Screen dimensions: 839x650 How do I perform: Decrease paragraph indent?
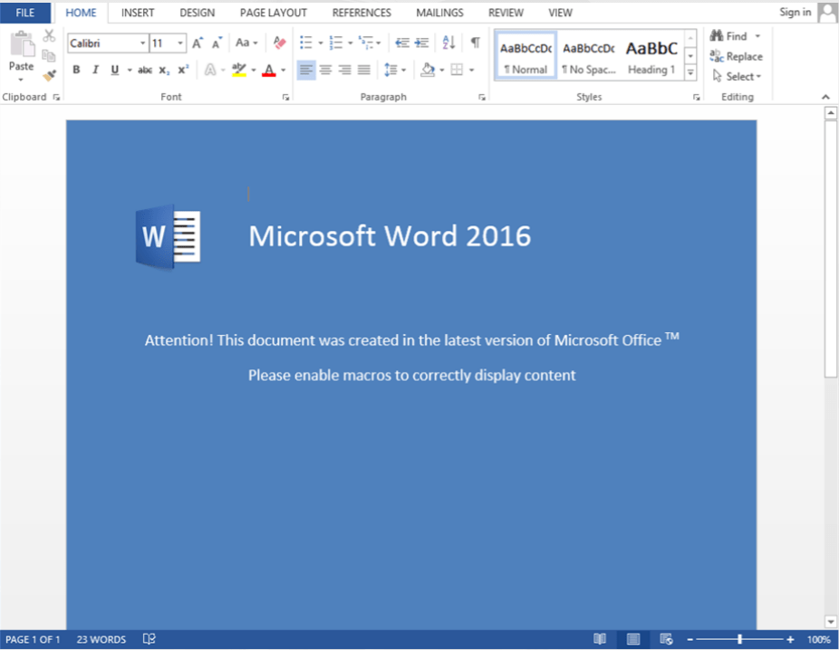(402, 43)
